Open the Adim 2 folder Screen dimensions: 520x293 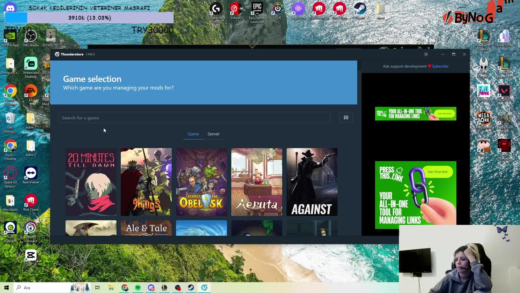[x=30, y=149]
